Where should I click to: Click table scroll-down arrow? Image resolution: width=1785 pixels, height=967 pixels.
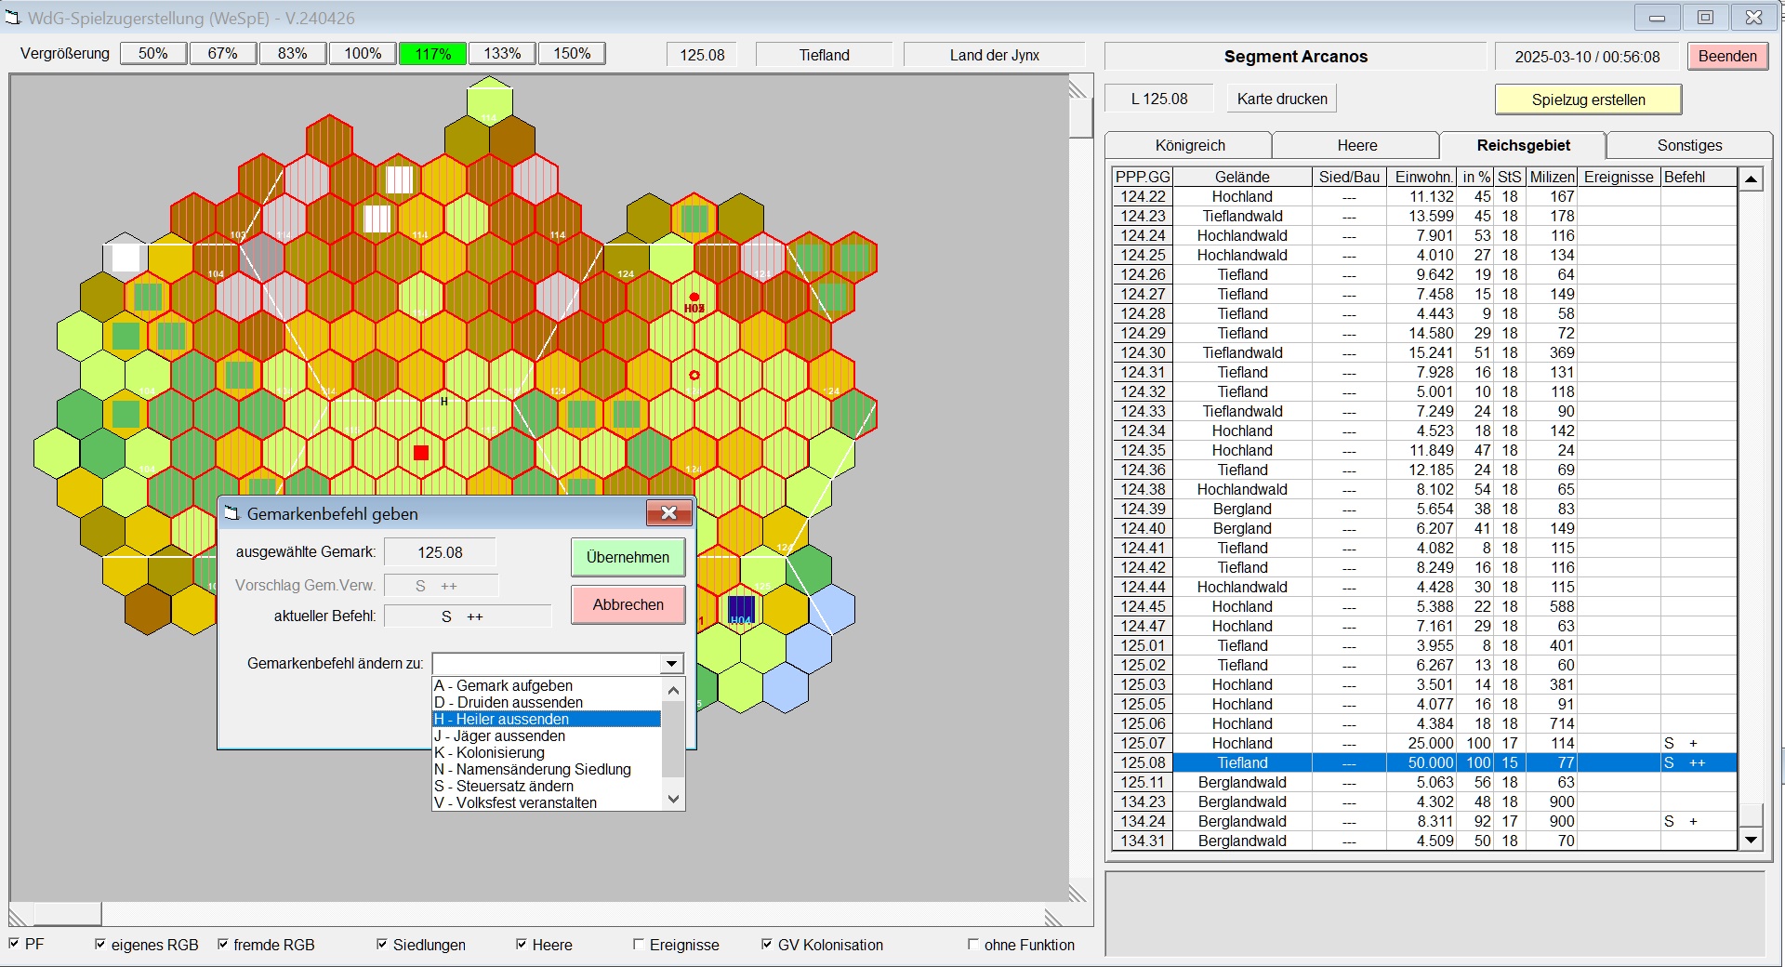(1751, 840)
